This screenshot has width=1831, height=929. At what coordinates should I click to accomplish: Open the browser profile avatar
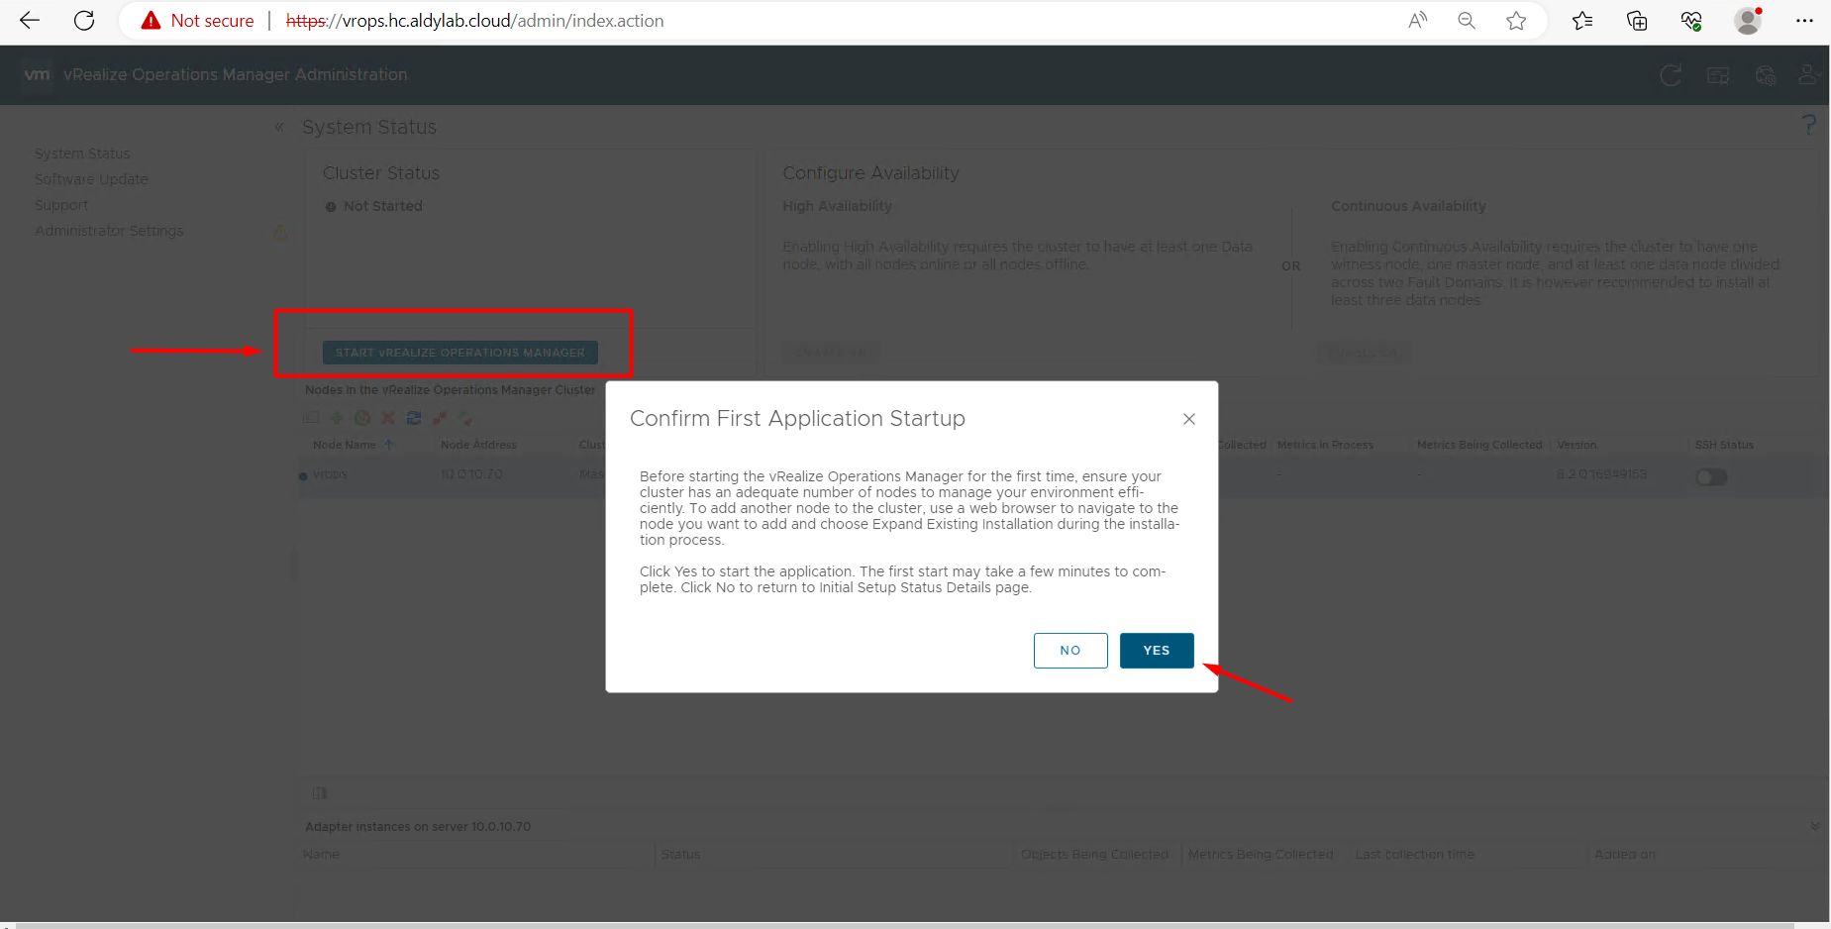coord(1748,21)
